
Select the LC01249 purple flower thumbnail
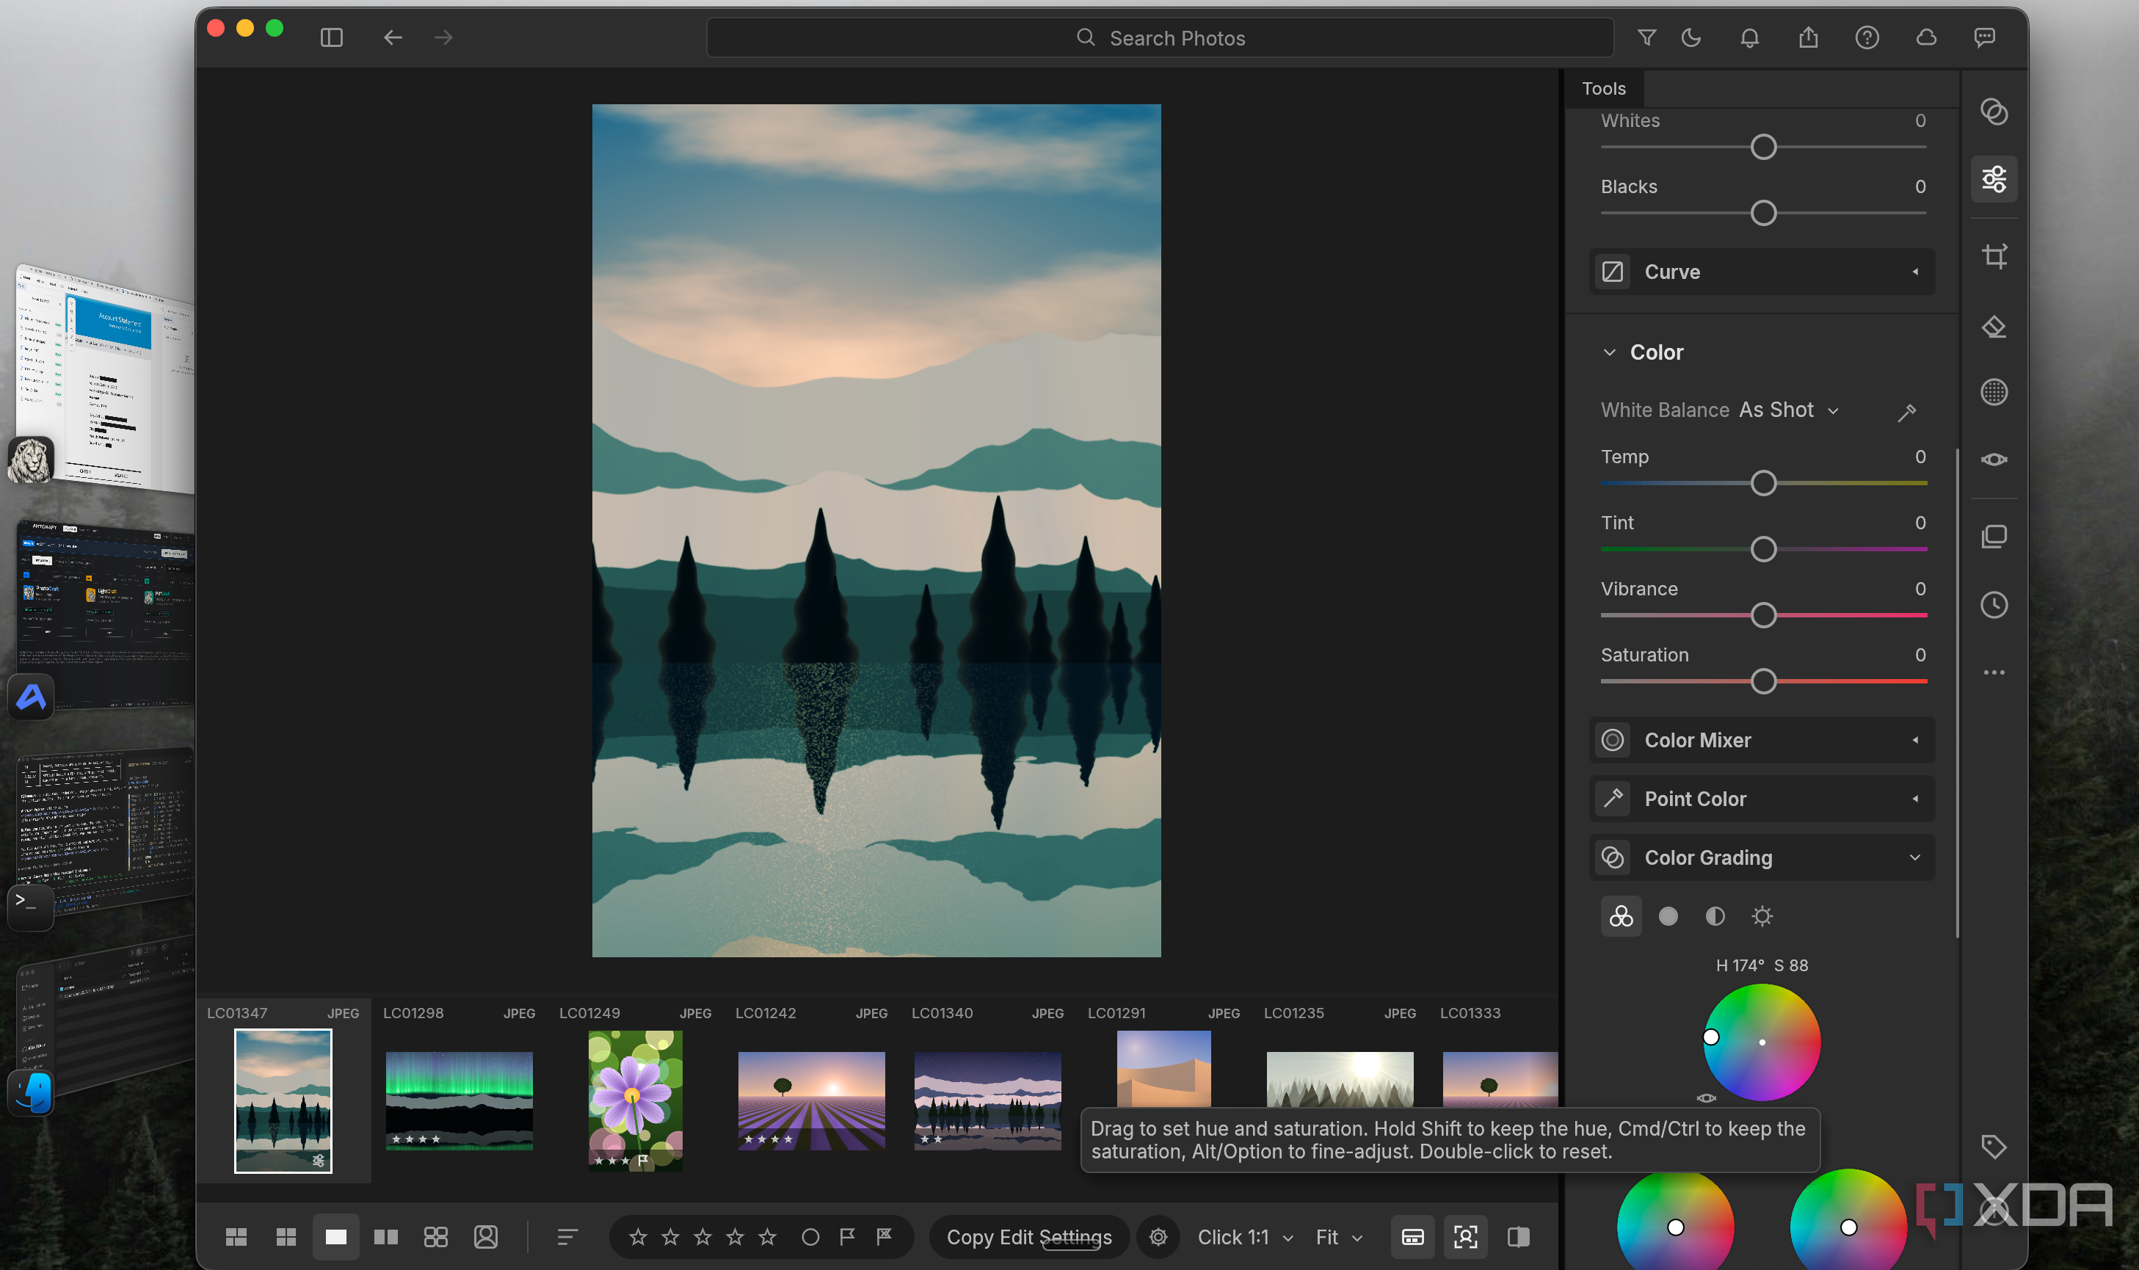[635, 1100]
